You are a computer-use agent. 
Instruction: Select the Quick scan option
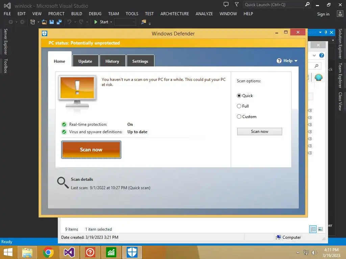click(x=239, y=95)
